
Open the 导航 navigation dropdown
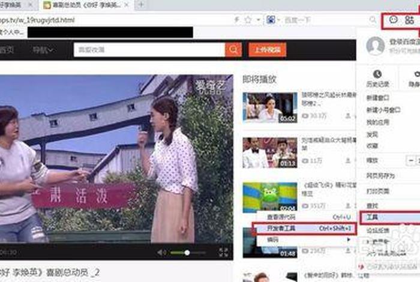[x=43, y=50]
